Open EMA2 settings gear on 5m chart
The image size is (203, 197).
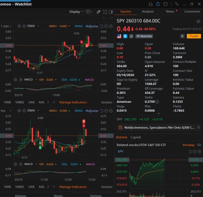click(19, 111)
